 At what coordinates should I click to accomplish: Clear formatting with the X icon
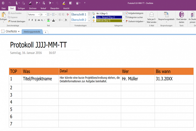[66, 20]
